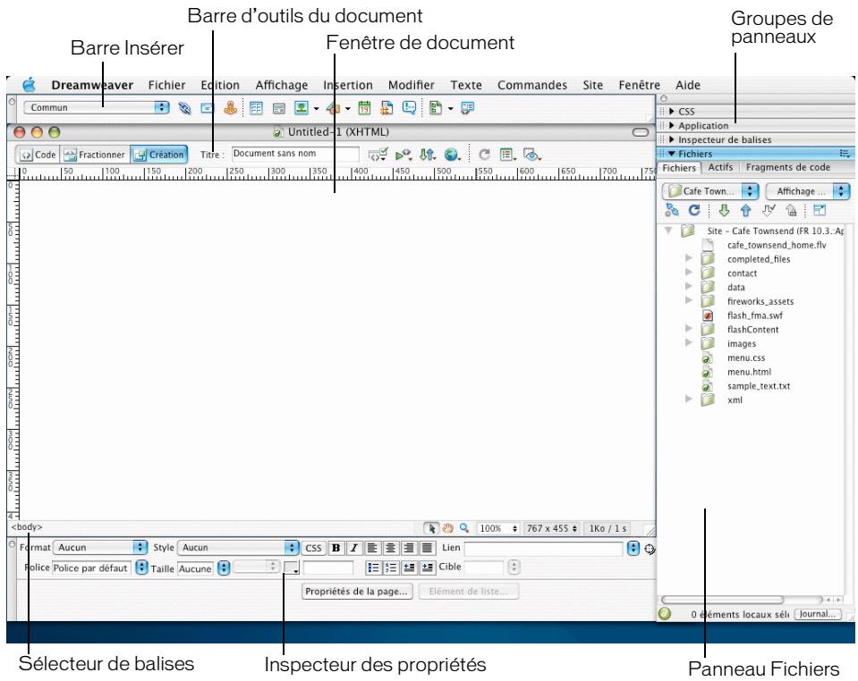Switch to Code view
The height and width of the screenshot is (681, 858).
tap(38, 155)
